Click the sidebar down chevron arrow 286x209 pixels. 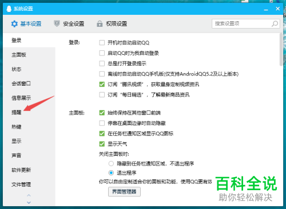[x=29, y=202]
